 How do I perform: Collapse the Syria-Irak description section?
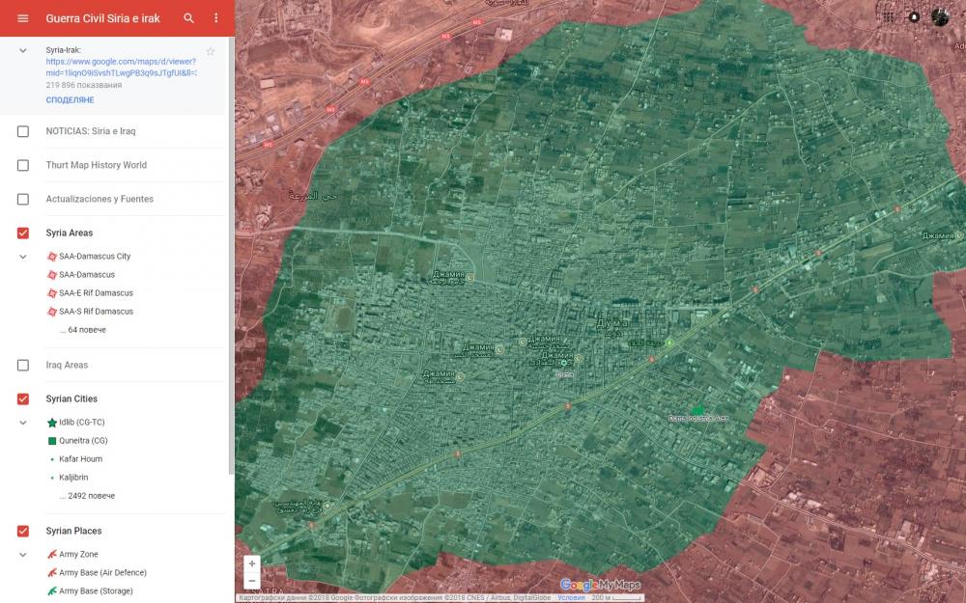tap(23, 50)
